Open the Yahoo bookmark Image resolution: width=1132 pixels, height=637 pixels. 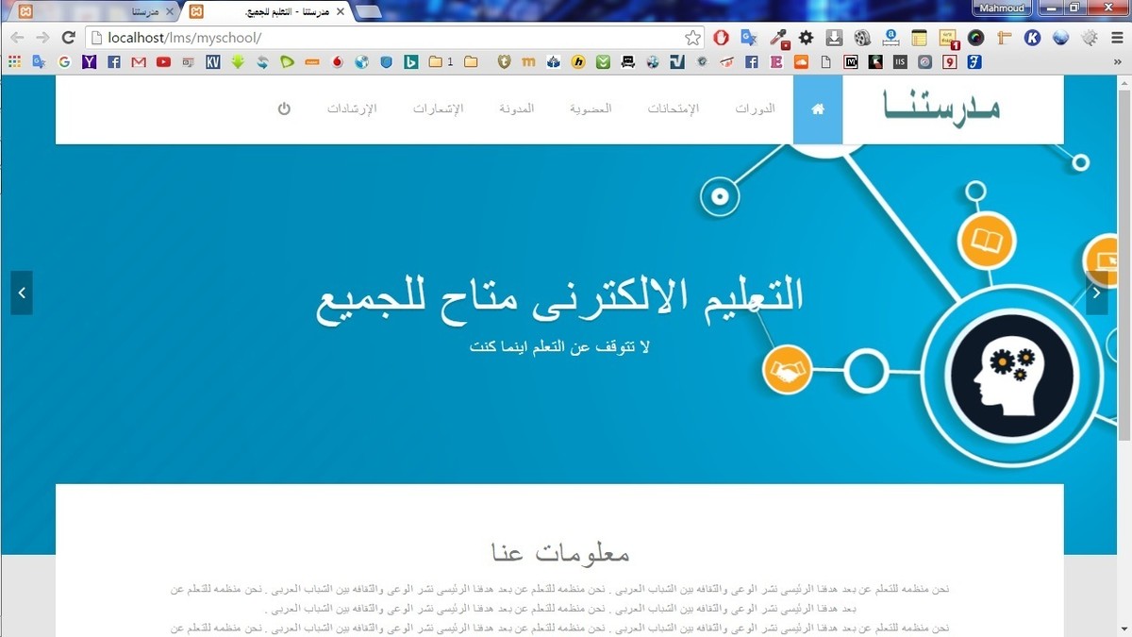89,62
